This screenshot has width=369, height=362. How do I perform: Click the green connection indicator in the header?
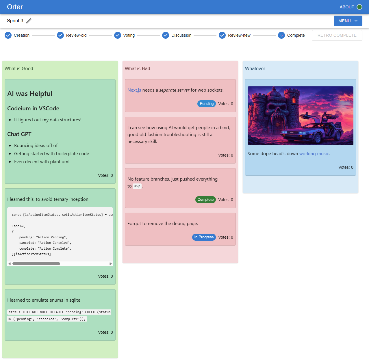point(360,7)
